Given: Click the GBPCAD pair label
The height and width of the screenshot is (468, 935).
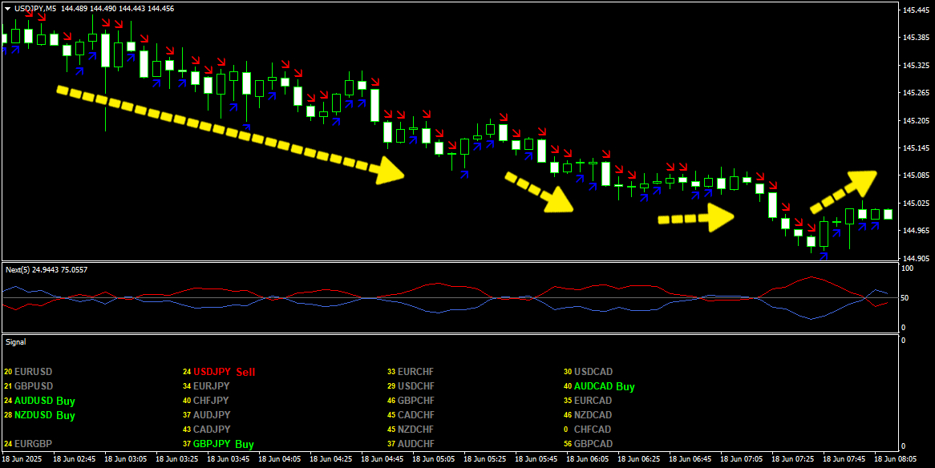Looking at the screenshot, I should 593,444.
